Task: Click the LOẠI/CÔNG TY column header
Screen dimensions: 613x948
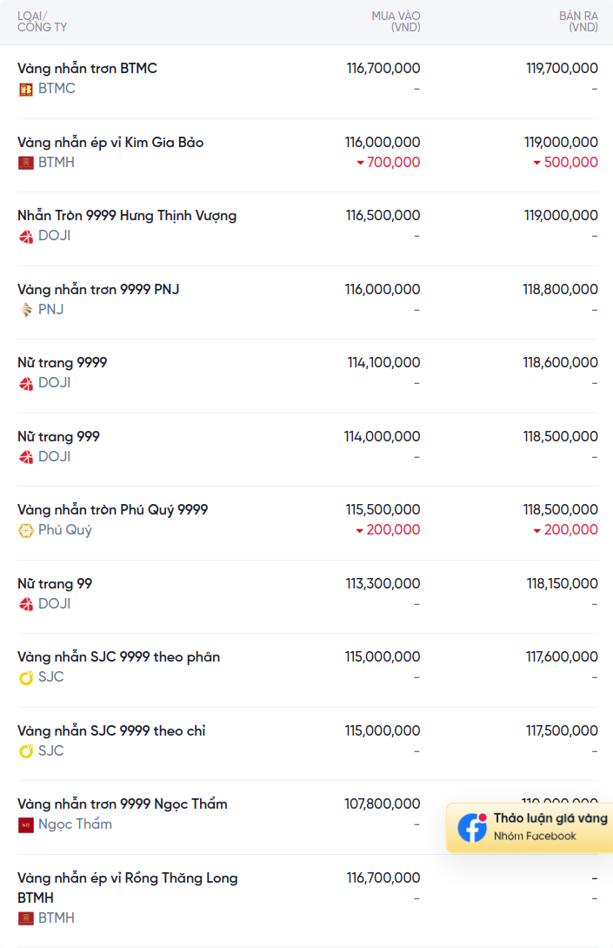Action: tap(42, 22)
